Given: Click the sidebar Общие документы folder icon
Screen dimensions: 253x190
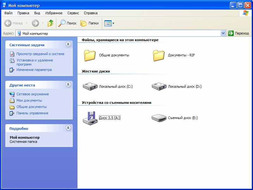Looking at the screenshot, I should coord(12,107).
